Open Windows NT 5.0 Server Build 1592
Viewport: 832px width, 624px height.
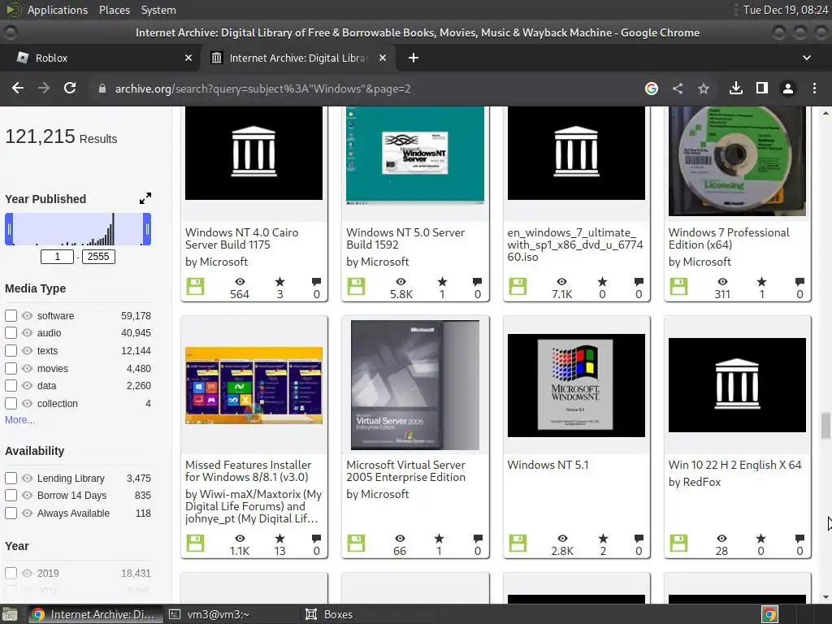(x=405, y=238)
